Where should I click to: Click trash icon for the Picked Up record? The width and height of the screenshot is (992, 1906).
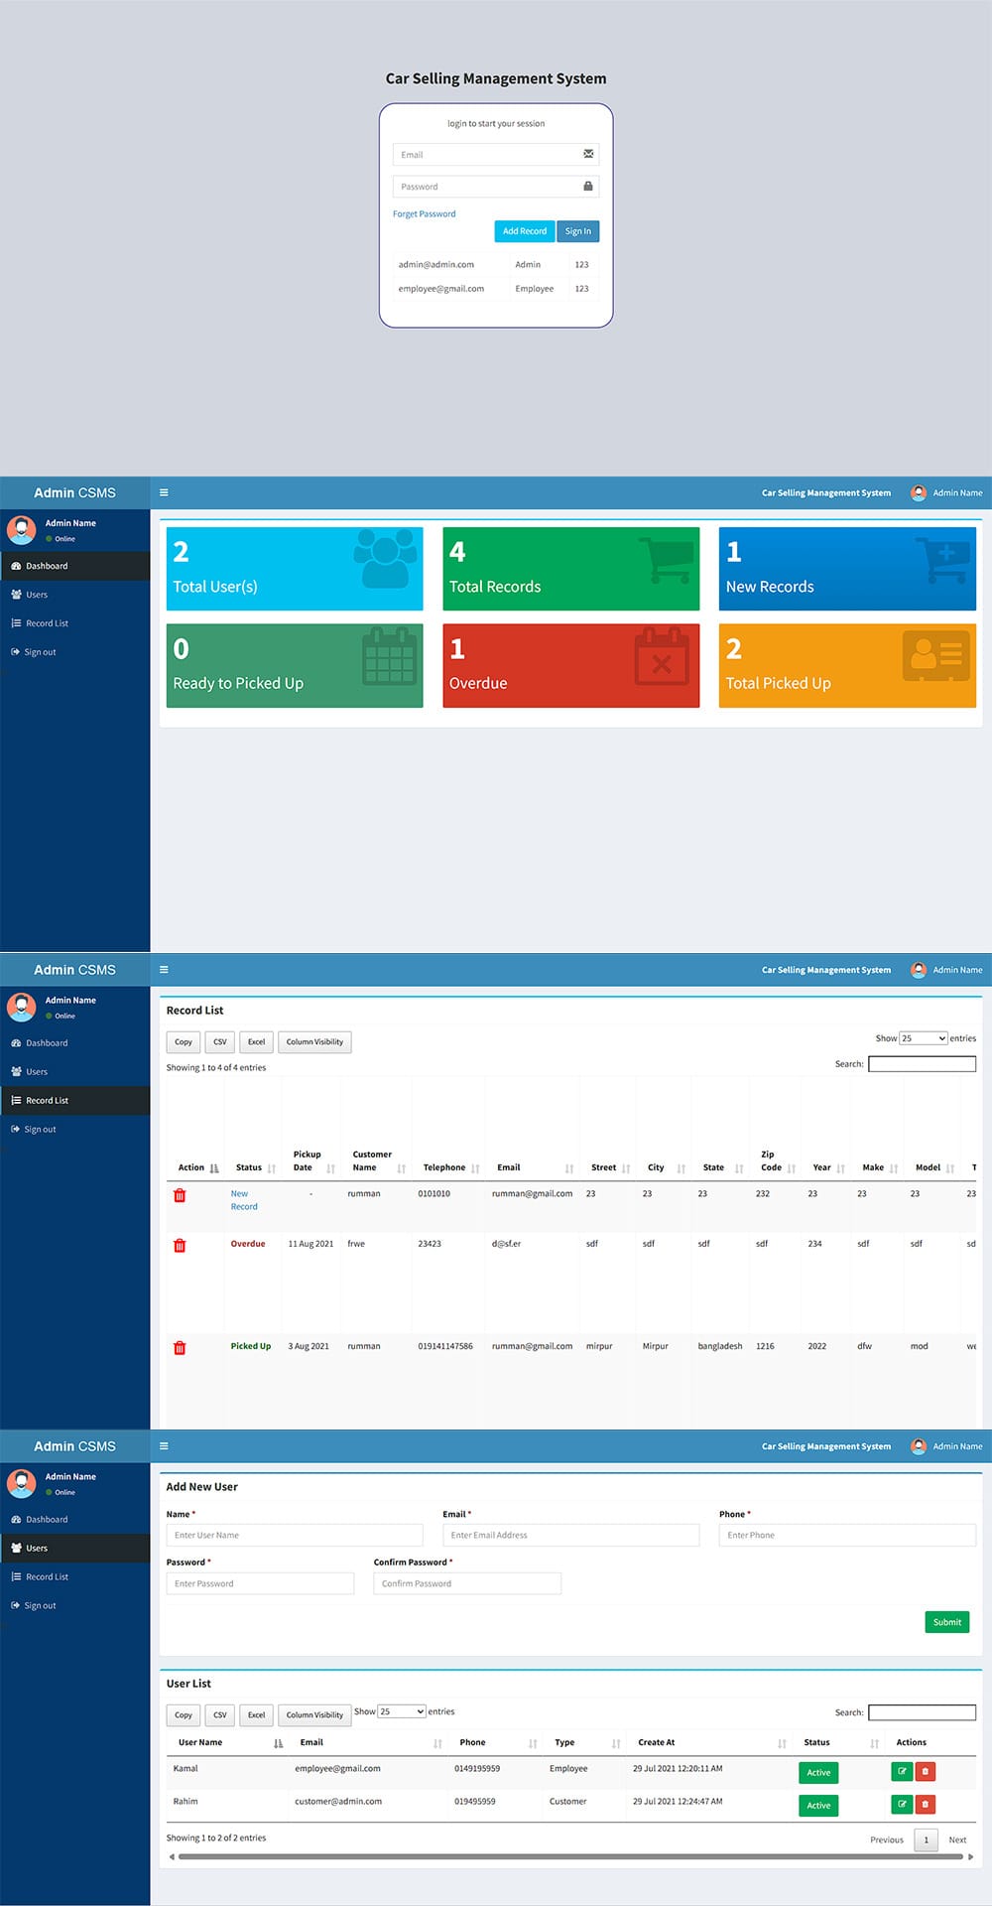[x=180, y=1347]
